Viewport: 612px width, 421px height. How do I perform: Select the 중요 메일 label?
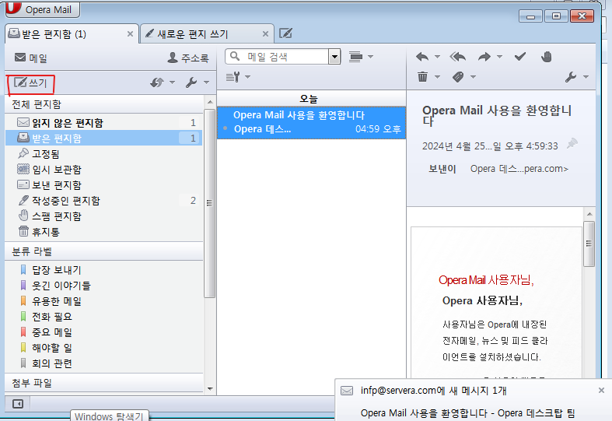104,332
